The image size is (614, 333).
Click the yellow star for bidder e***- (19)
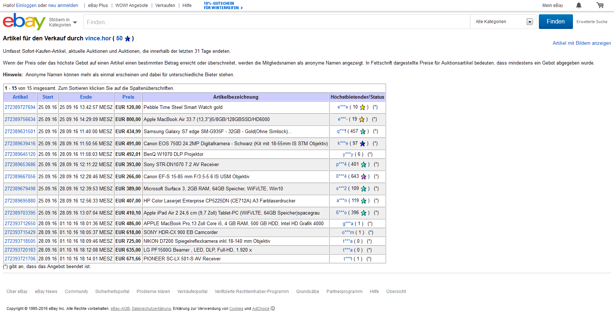tap(362, 120)
